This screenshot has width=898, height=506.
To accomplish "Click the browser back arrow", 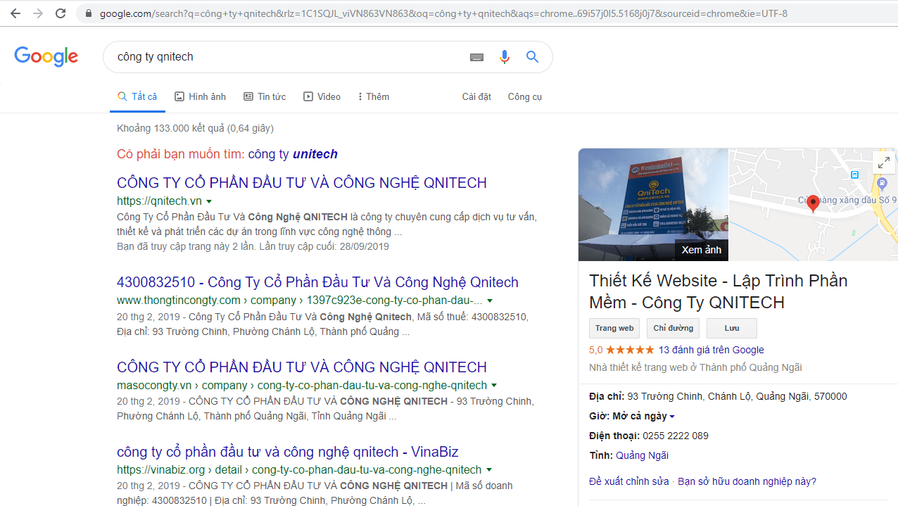I will 15,13.
